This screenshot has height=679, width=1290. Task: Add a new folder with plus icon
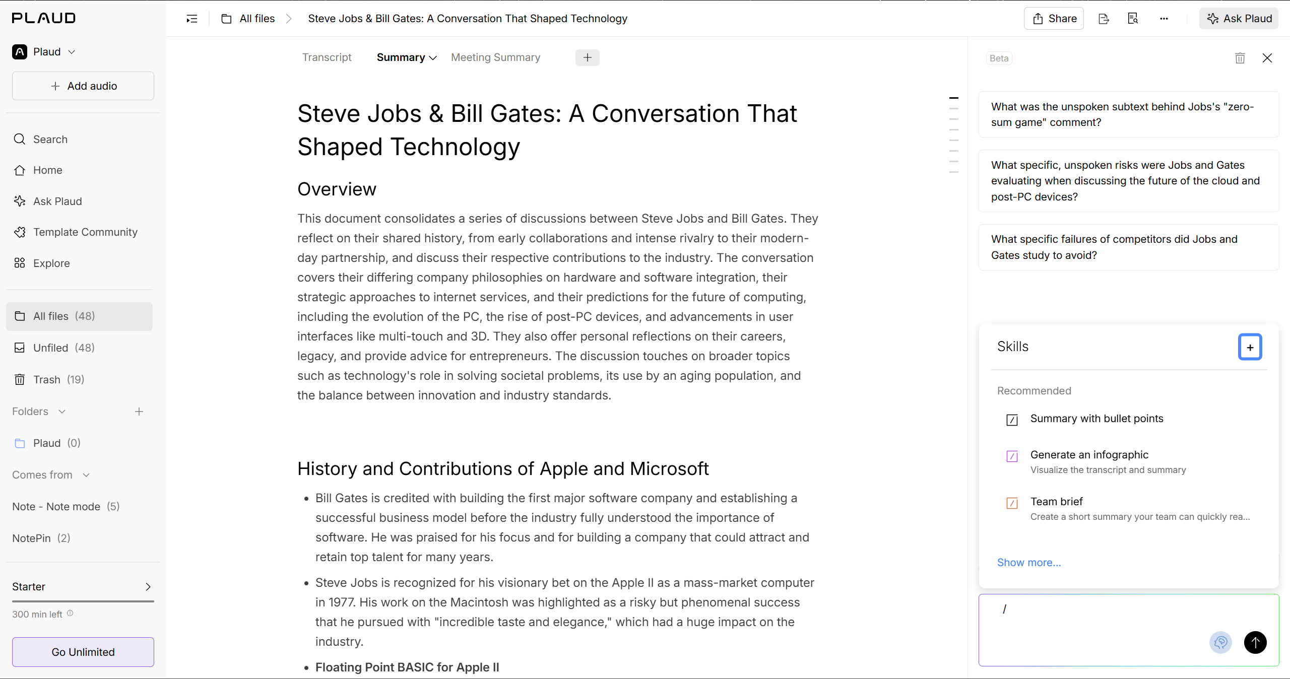pos(139,412)
